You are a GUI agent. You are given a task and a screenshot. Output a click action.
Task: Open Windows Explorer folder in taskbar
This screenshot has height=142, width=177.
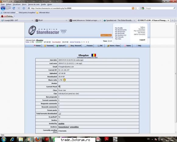(x=21, y=139)
